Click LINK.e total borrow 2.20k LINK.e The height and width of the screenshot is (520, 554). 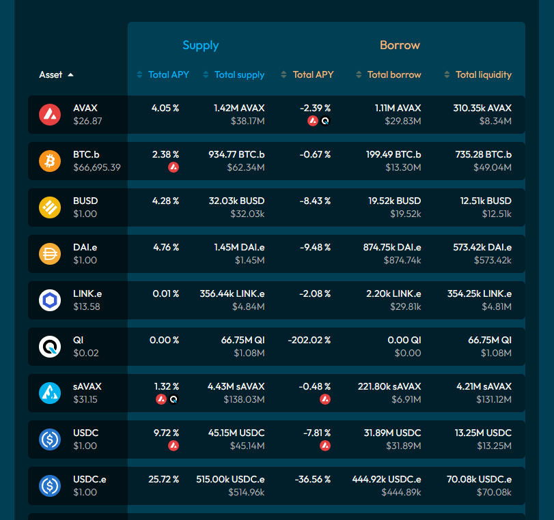tap(393, 293)
